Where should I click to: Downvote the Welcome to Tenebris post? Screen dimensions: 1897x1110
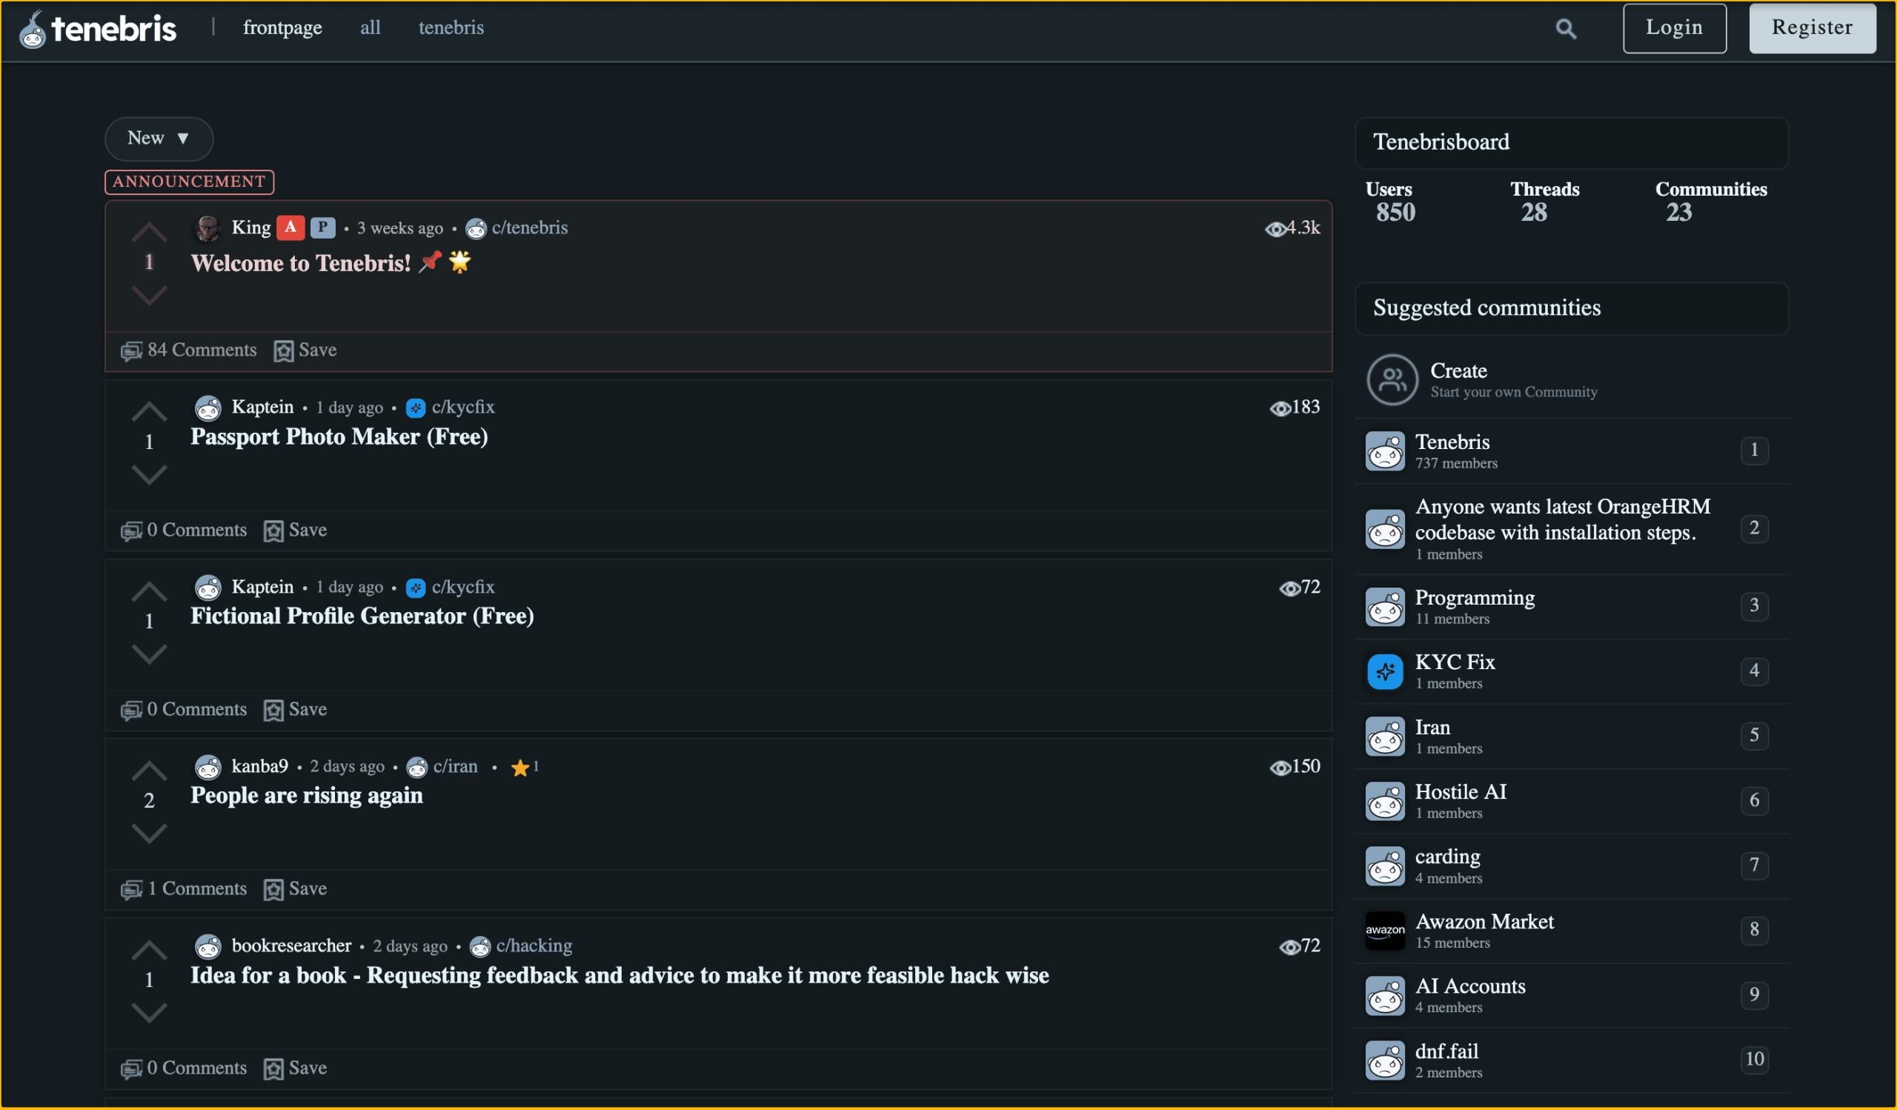tap(149, 294)
